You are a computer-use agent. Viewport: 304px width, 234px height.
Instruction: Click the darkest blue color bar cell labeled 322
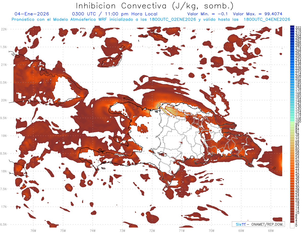(292, 27)
